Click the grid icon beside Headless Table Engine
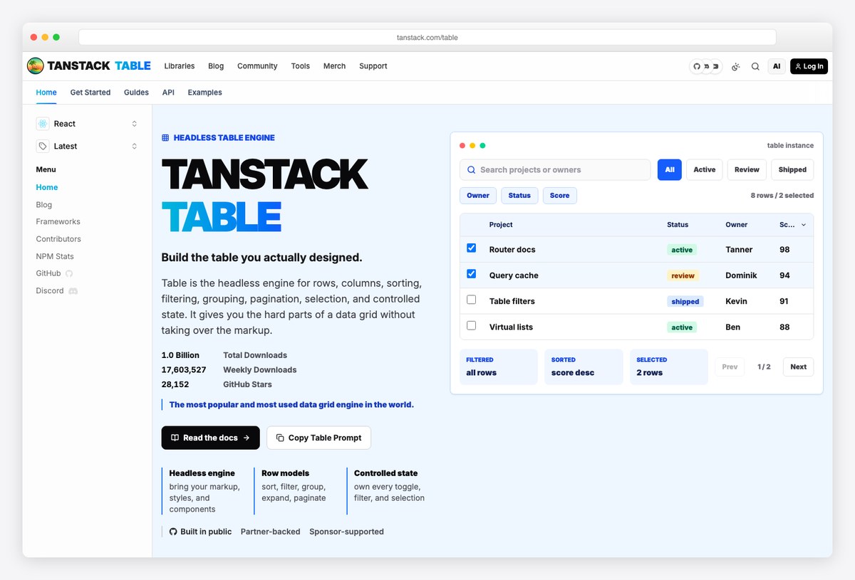Screen dimensions: 855x580 [165, 138]
